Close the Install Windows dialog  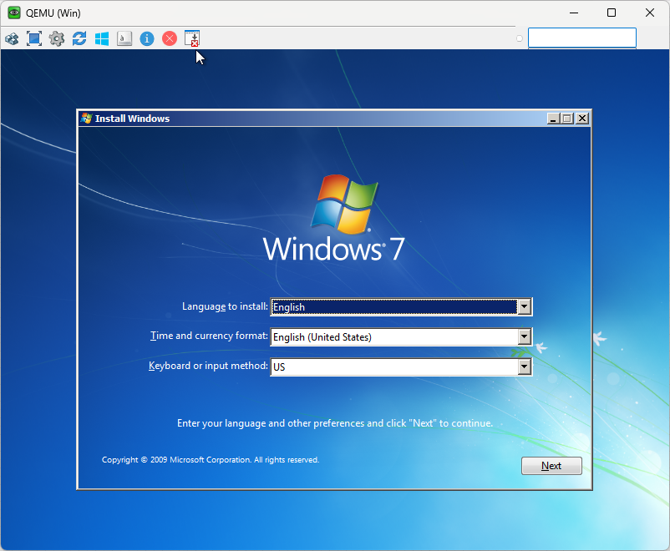(582, 119)
